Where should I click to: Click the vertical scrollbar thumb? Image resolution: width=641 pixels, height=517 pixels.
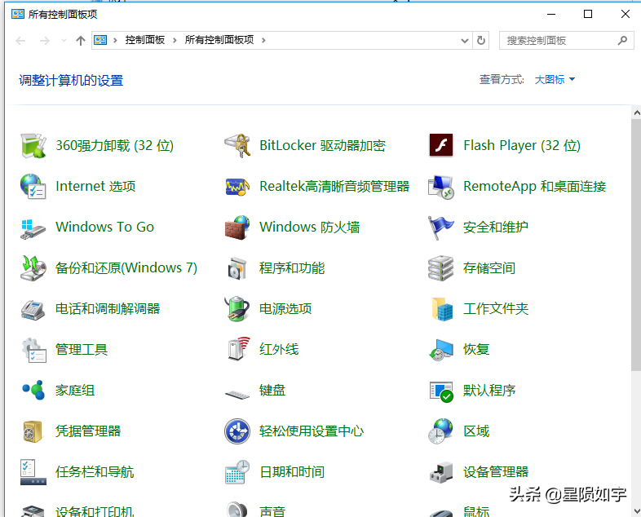636,245
